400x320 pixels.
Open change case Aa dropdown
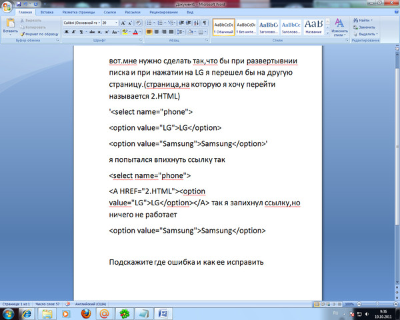point(115,32)
